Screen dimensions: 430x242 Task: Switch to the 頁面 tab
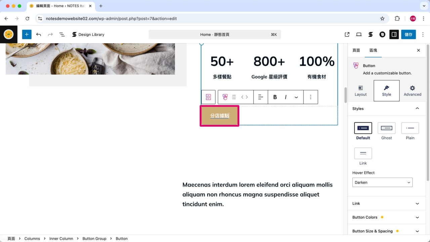356,50
